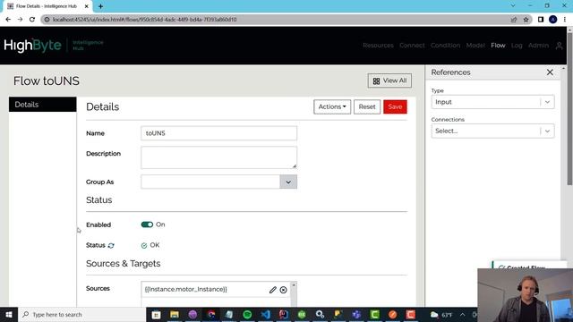Screen dimensions: 573x322
Task: Click the Flow toUNS page title
Action: (x=47, y=81)
